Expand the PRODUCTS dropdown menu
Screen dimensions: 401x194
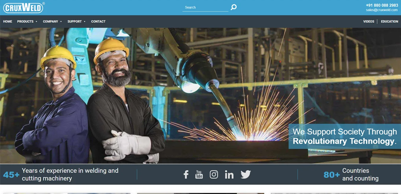(27, 22)
